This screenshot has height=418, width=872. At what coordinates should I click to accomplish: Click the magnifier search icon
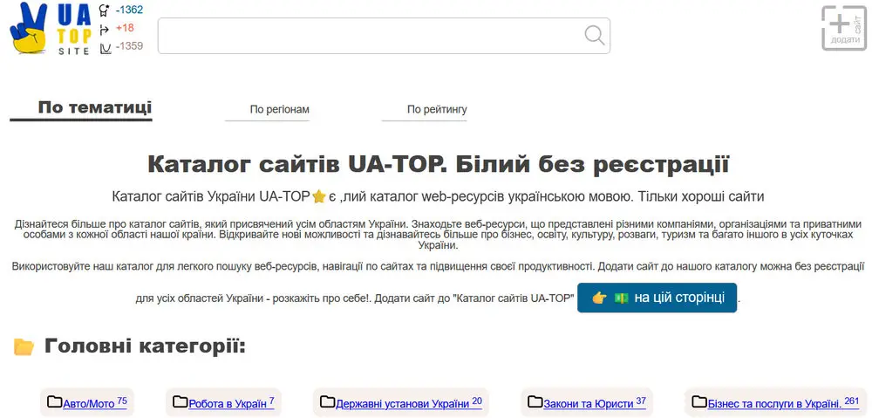[595, 35]
